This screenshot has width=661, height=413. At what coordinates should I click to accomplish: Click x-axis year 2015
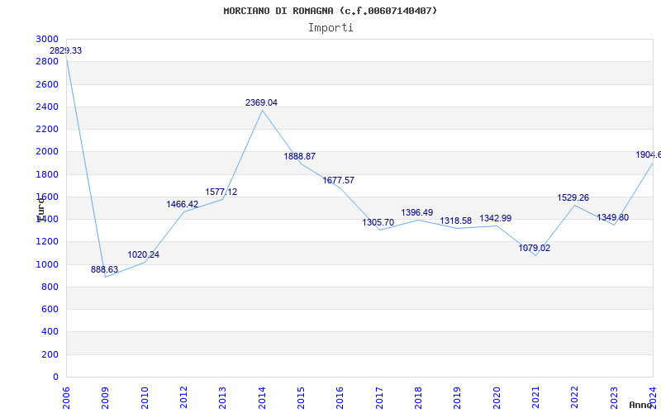tap(301, 398)
